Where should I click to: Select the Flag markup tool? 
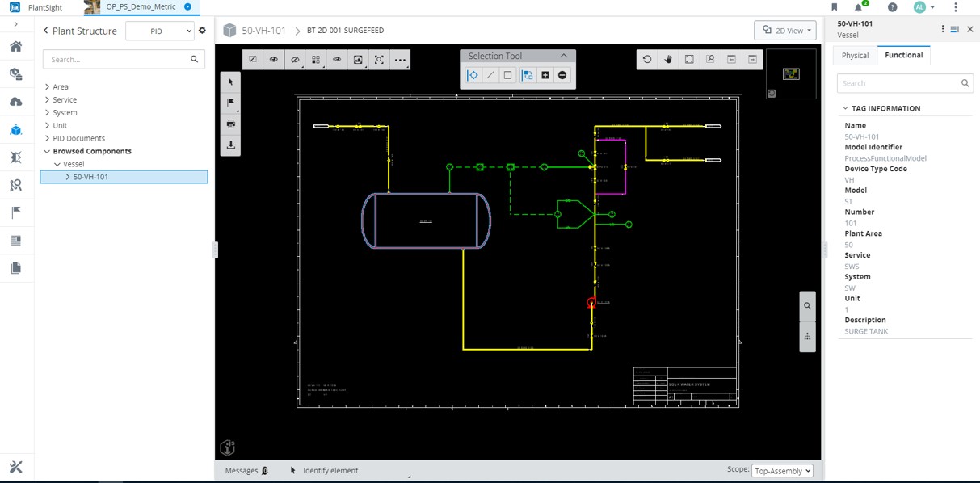click(x=230, y=102)
